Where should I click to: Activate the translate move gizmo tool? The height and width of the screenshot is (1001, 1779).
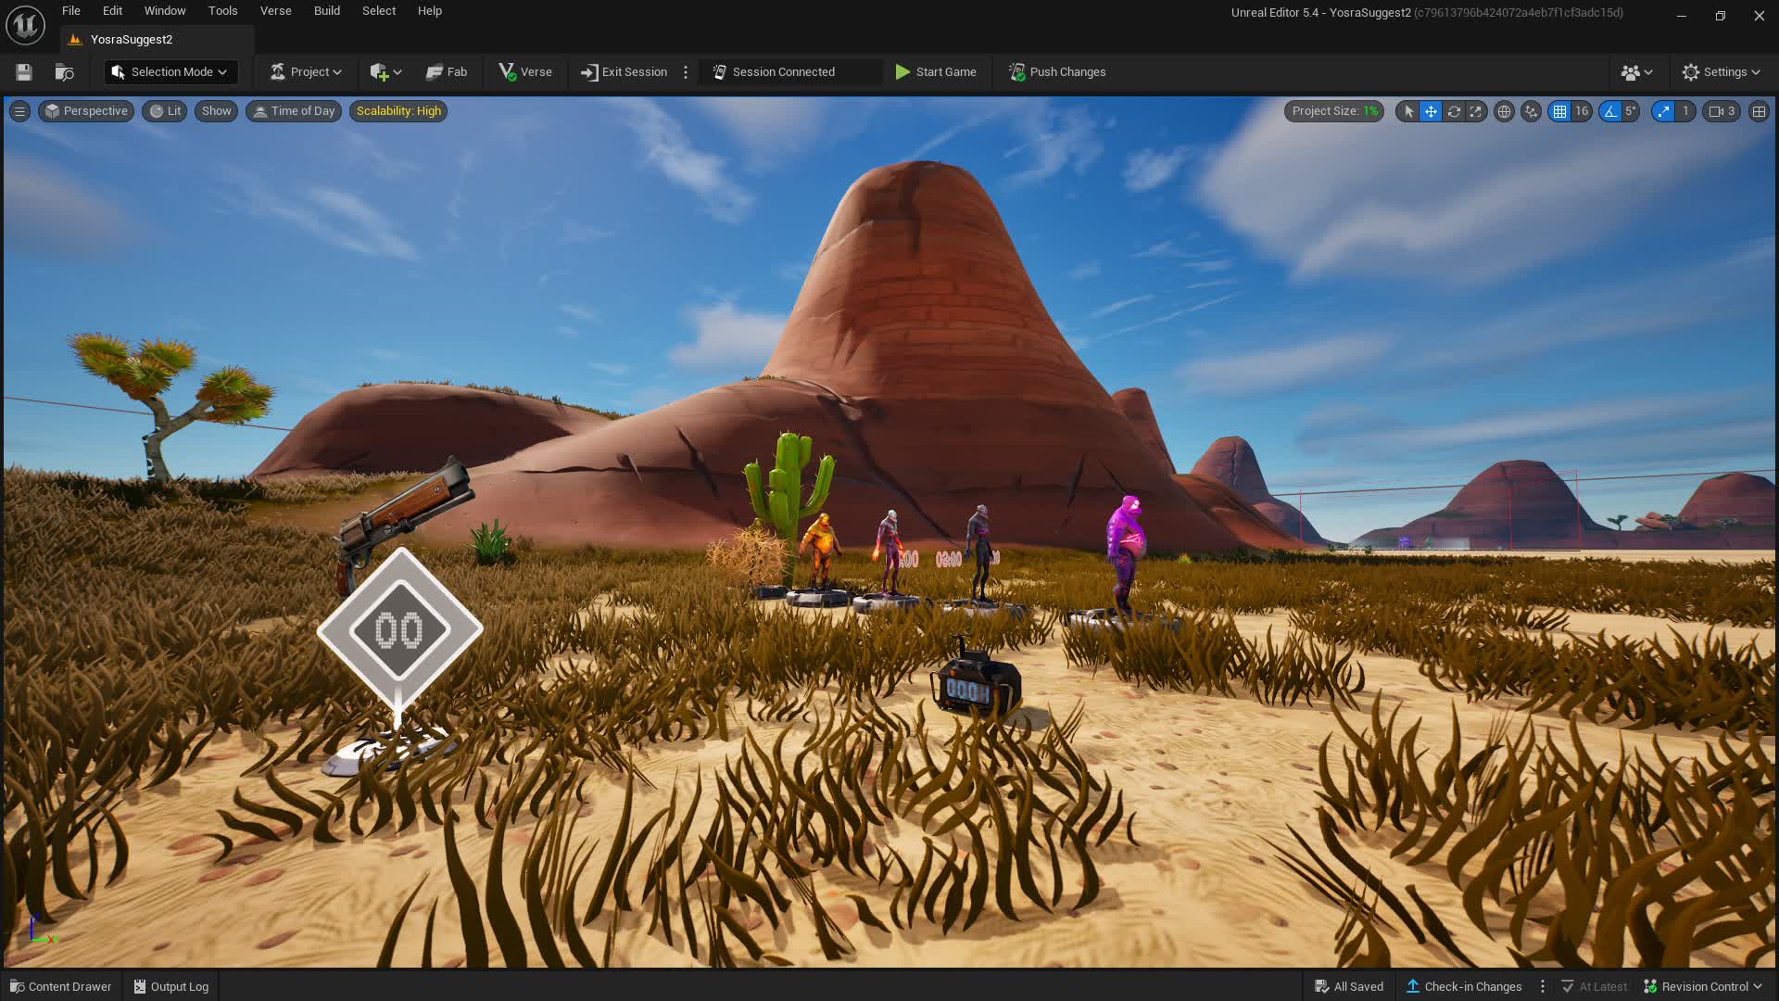pyautogui.click(x=1431, y=111)
